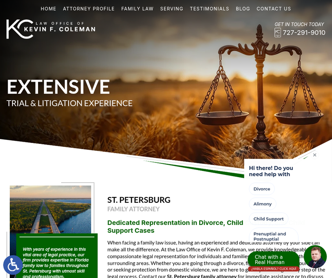The width and height of the screenshot is (332, 278).
Task: Click the KC firm logo
Action: pos(51,29)
